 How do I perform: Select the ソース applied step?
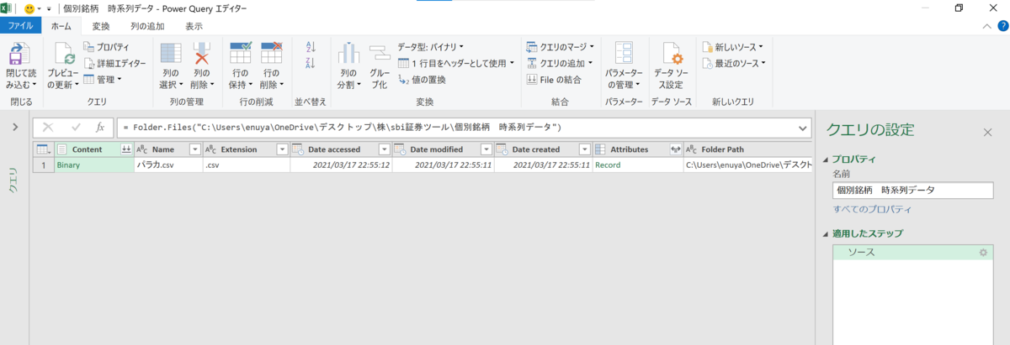[912, 252]
